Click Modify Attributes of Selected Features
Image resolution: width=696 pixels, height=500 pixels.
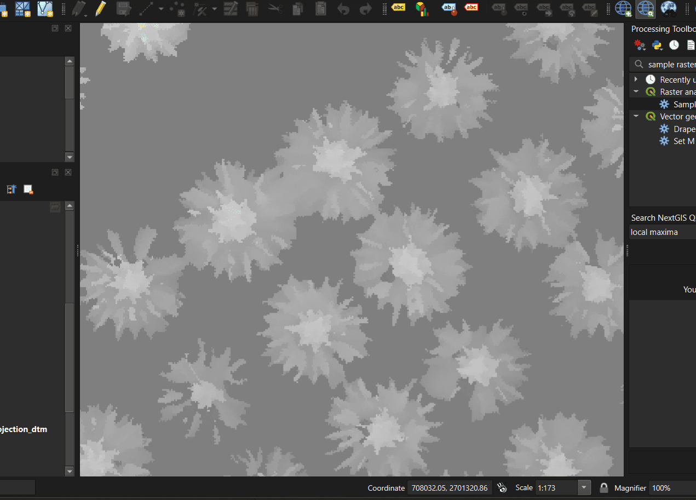[x=231, y=8]
